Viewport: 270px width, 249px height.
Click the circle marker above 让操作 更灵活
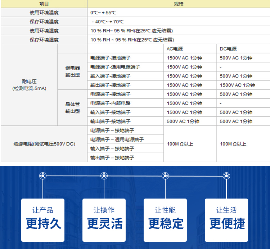[104, 176]
